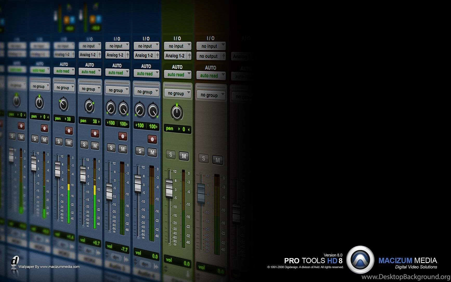Click the pan knob on the green track
The image size is (451, 282).
(x=177, y=112)
